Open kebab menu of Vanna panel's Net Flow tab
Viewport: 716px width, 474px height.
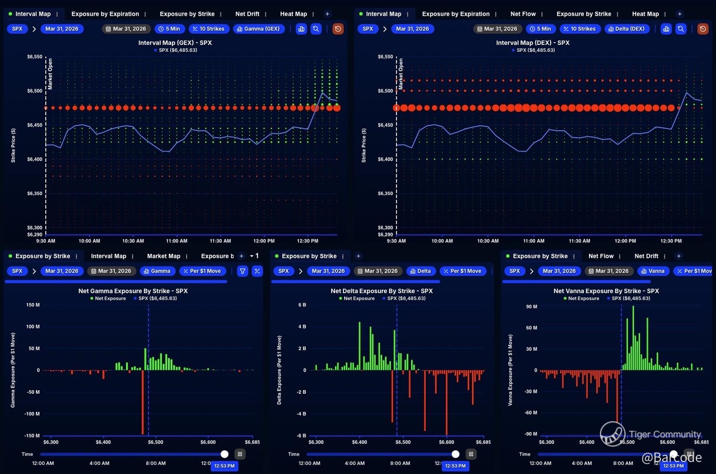[x=620, y=256]
